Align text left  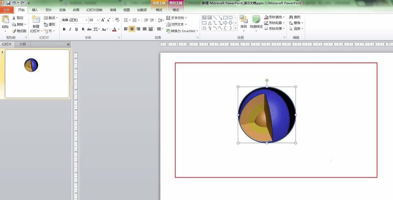126,29
